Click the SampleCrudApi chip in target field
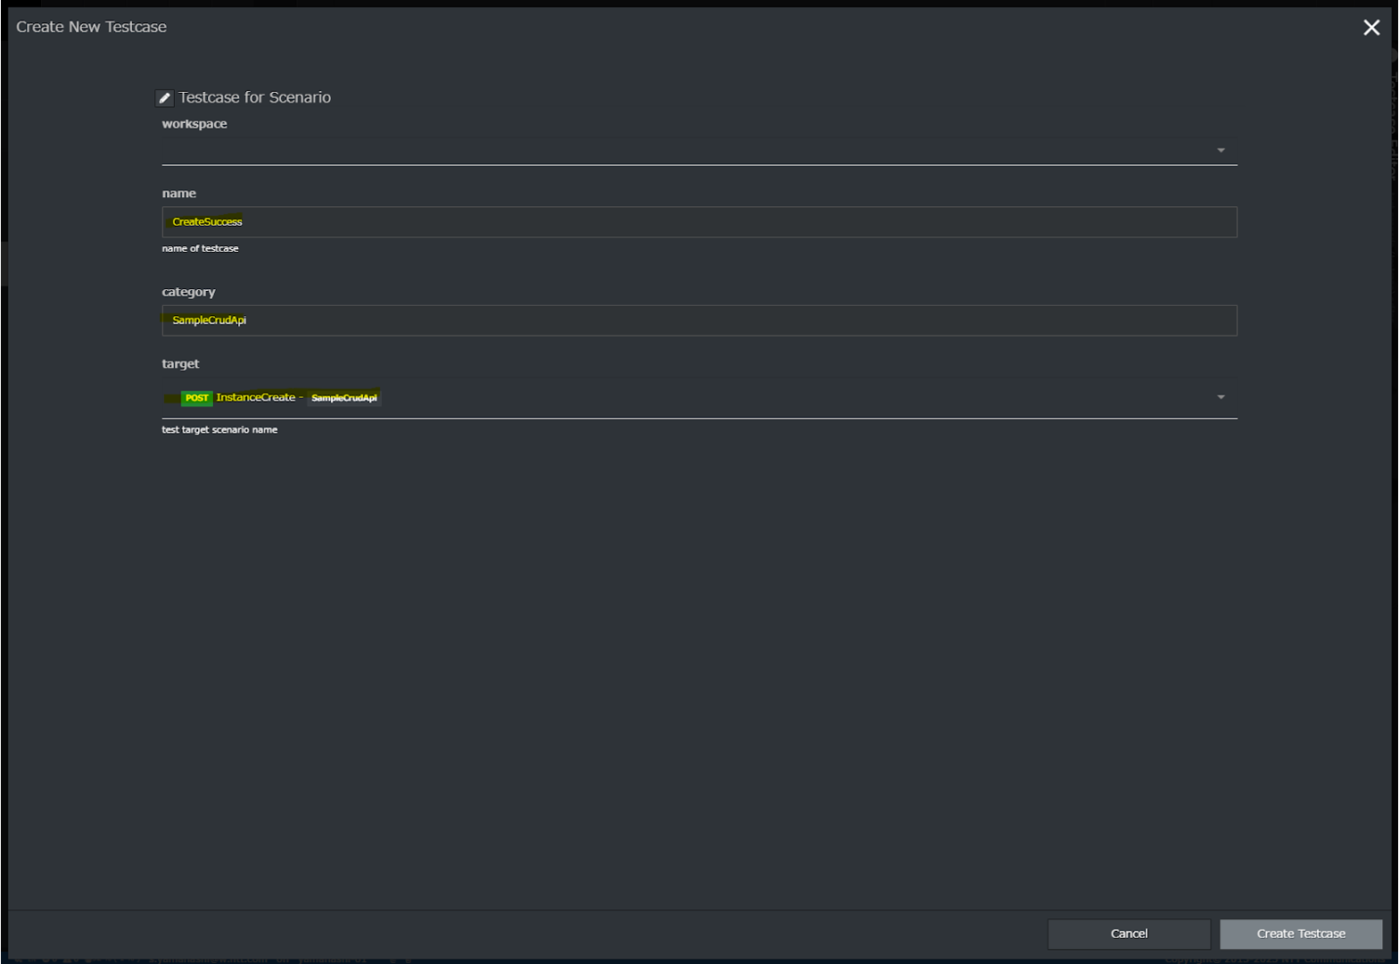This screenshot has height=964, width=1399. [x=344, y=398]
